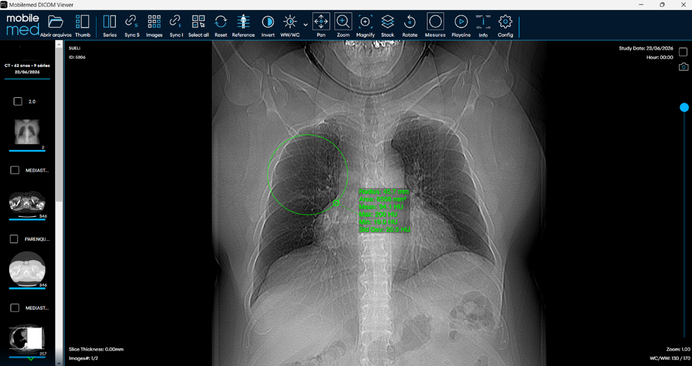
Task: Invert the image grayscale
Action: coord(268,25)
